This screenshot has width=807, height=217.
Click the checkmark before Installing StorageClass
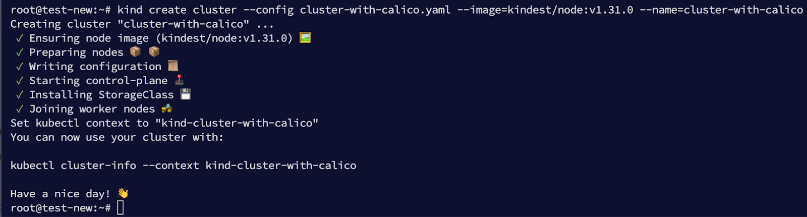(20, 95)
